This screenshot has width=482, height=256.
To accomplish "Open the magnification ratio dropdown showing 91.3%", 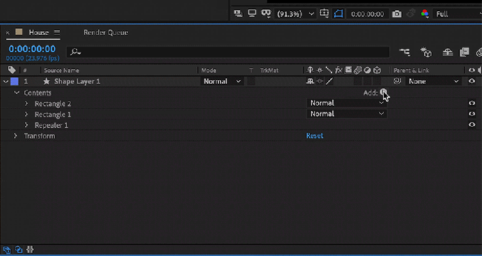I will coord(296,14).
